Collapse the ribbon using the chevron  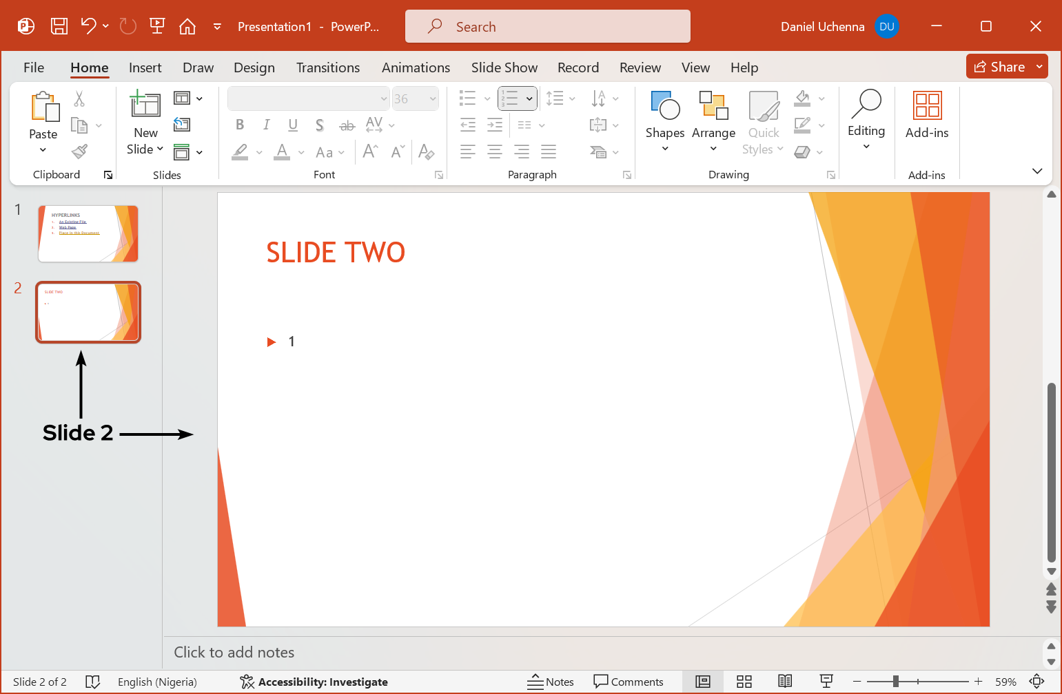tap(1037, 171)
